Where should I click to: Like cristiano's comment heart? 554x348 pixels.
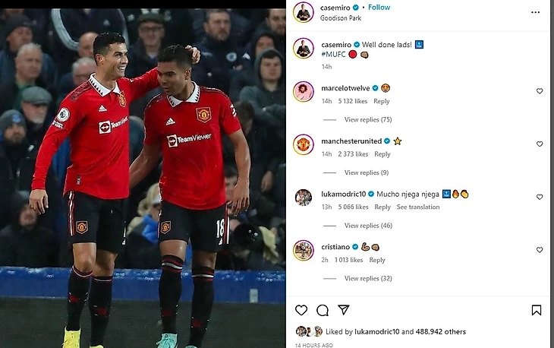(x=540, y=250)
